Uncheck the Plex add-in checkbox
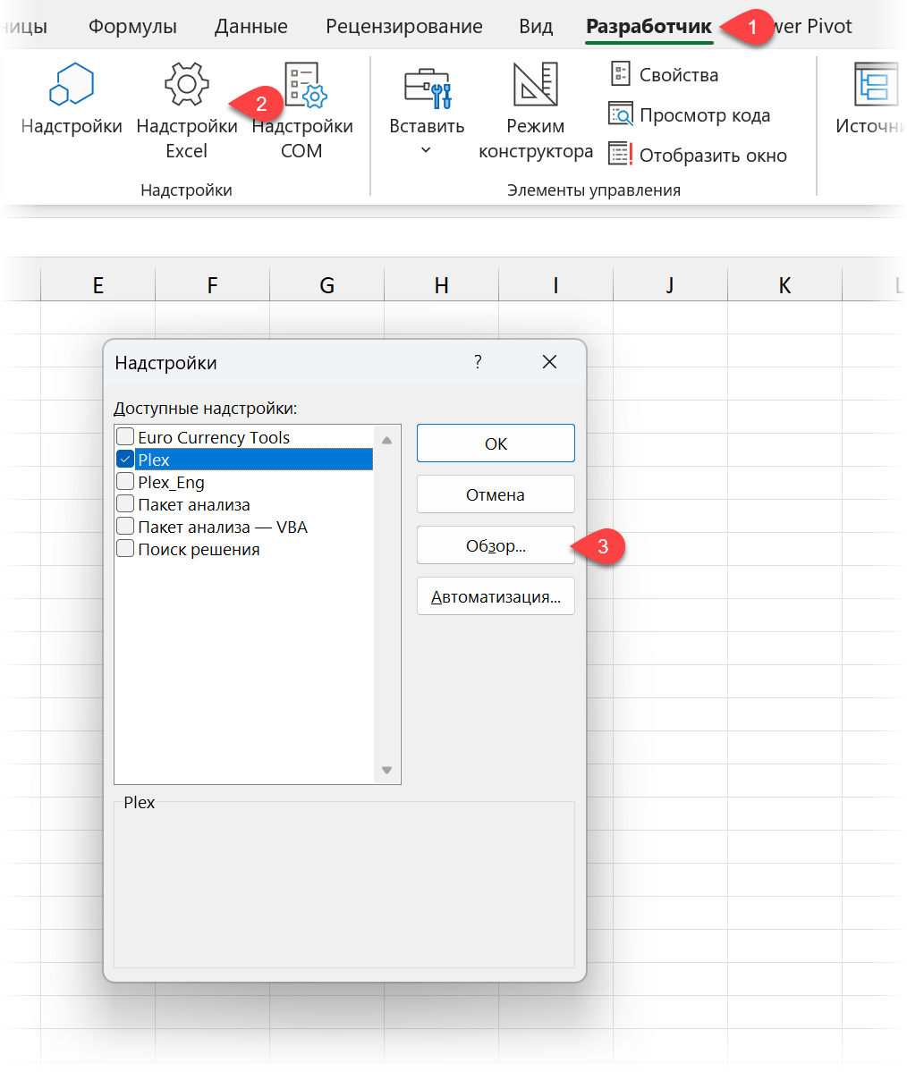 pos(125,460)
